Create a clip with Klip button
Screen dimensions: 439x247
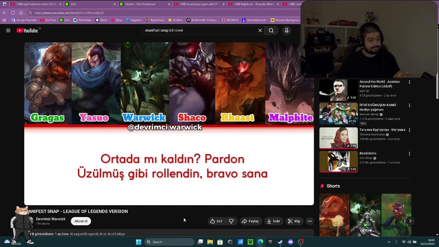coord(294,221)
